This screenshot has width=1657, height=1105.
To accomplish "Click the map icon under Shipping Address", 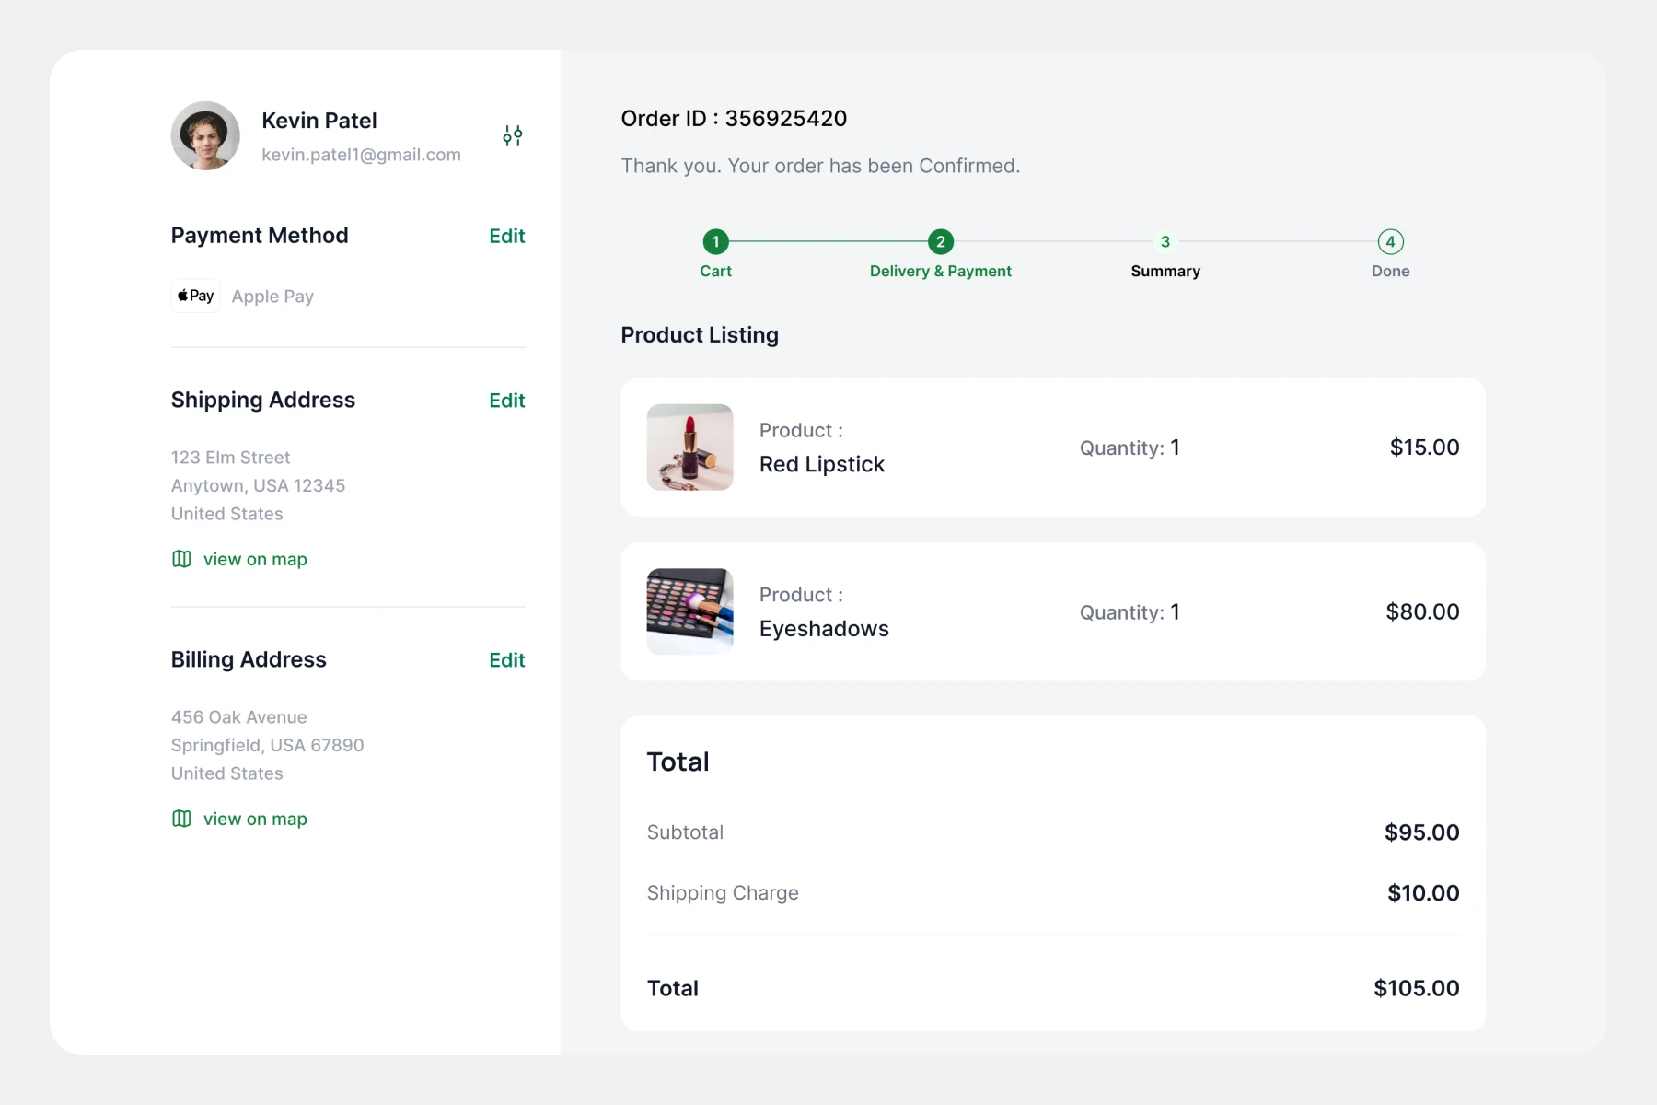I will 181,559.
